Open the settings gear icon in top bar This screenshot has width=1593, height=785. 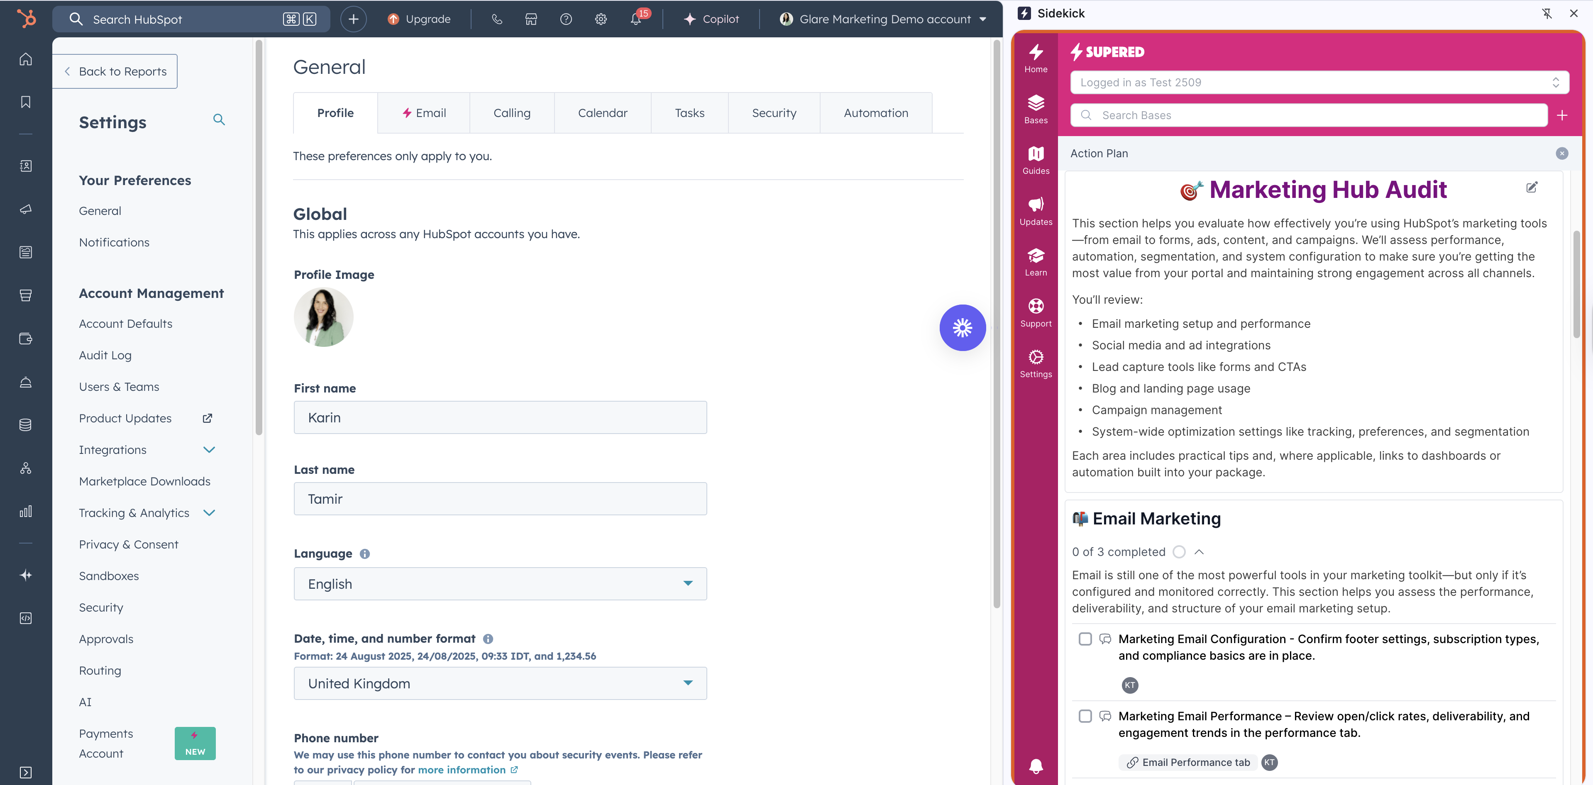point(601,19)
